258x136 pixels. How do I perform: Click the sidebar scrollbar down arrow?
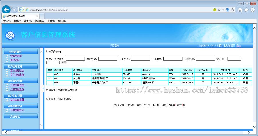coord(42,125)
